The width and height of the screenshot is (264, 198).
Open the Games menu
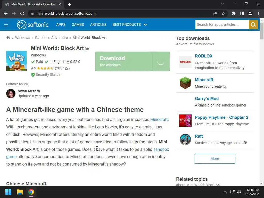pyautogui.click(x=78, y=24)
